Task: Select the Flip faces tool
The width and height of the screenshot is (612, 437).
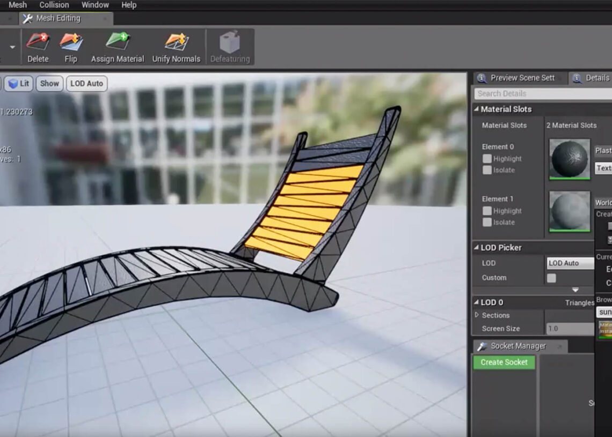Action: pyautogui.click(x=71, y=42)
